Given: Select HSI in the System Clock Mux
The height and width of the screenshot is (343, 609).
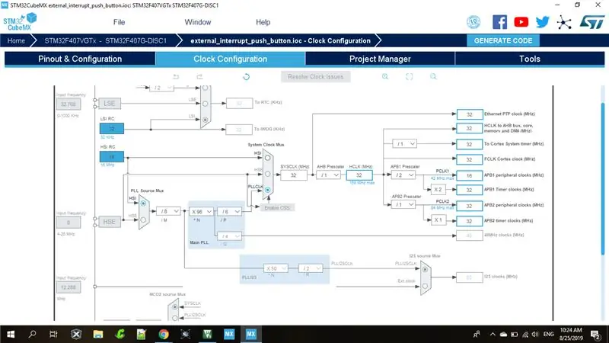Looking at the screenshot, I should click(268, 158).
